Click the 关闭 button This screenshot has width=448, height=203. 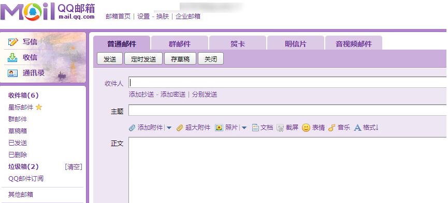pyautogui.click(x=211, y=59)
